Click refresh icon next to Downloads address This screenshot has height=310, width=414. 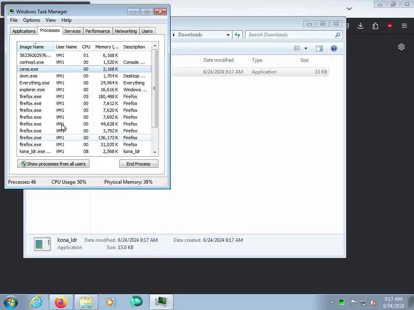coord(237,35)
